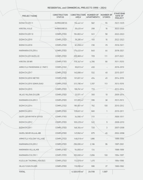Select the MARMARA VILLALARI project name
The height and width of the screenshot is (180, 143).
tap(29, 150)
